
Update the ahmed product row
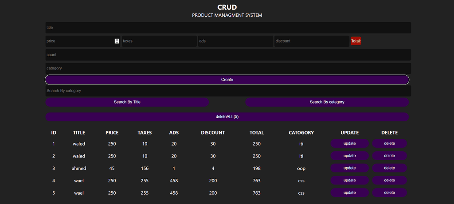tap(349, 168)
